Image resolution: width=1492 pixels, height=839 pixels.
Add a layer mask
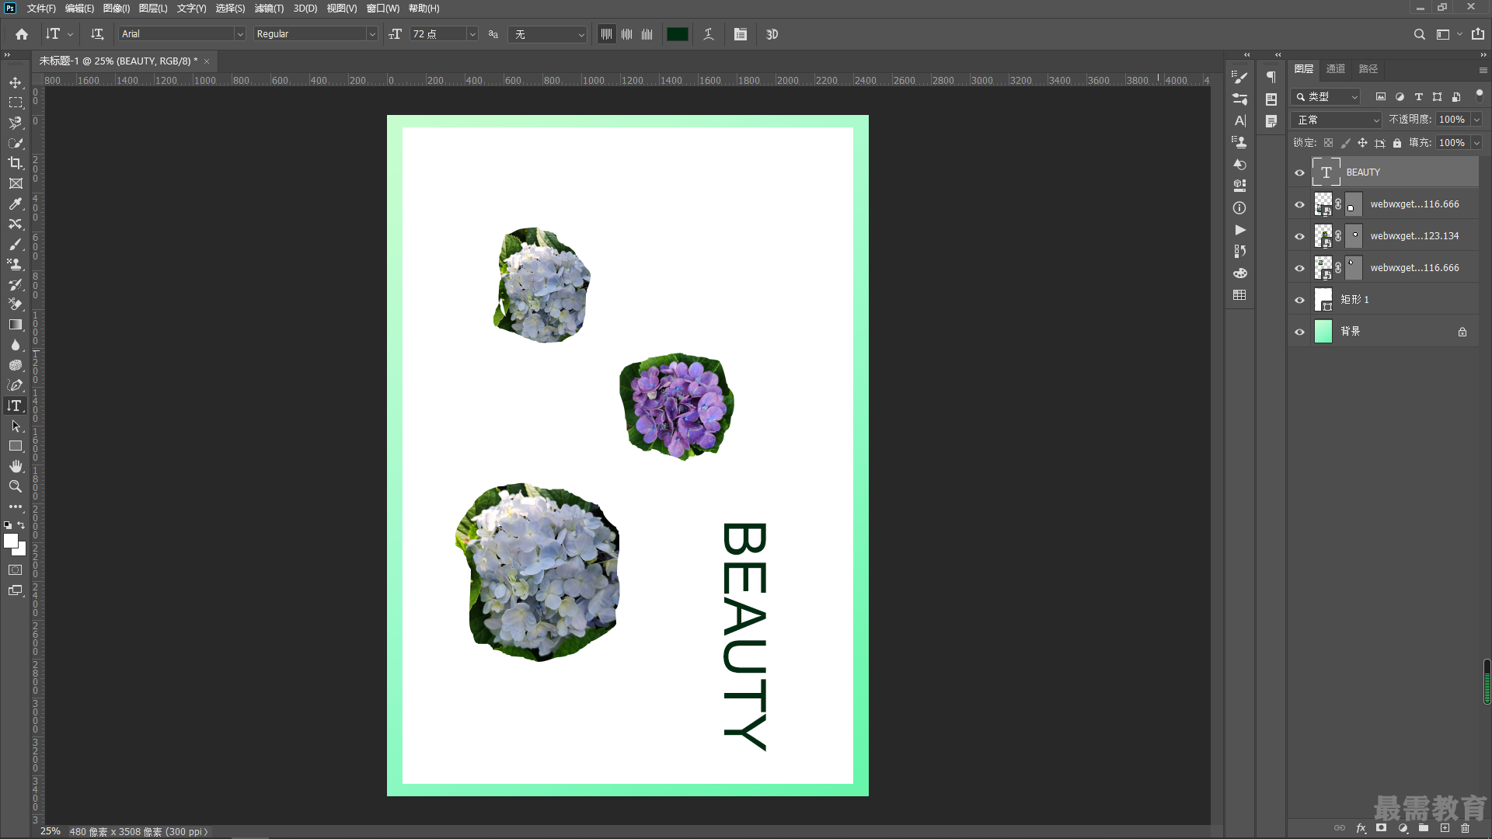[x=1382, y=828]
